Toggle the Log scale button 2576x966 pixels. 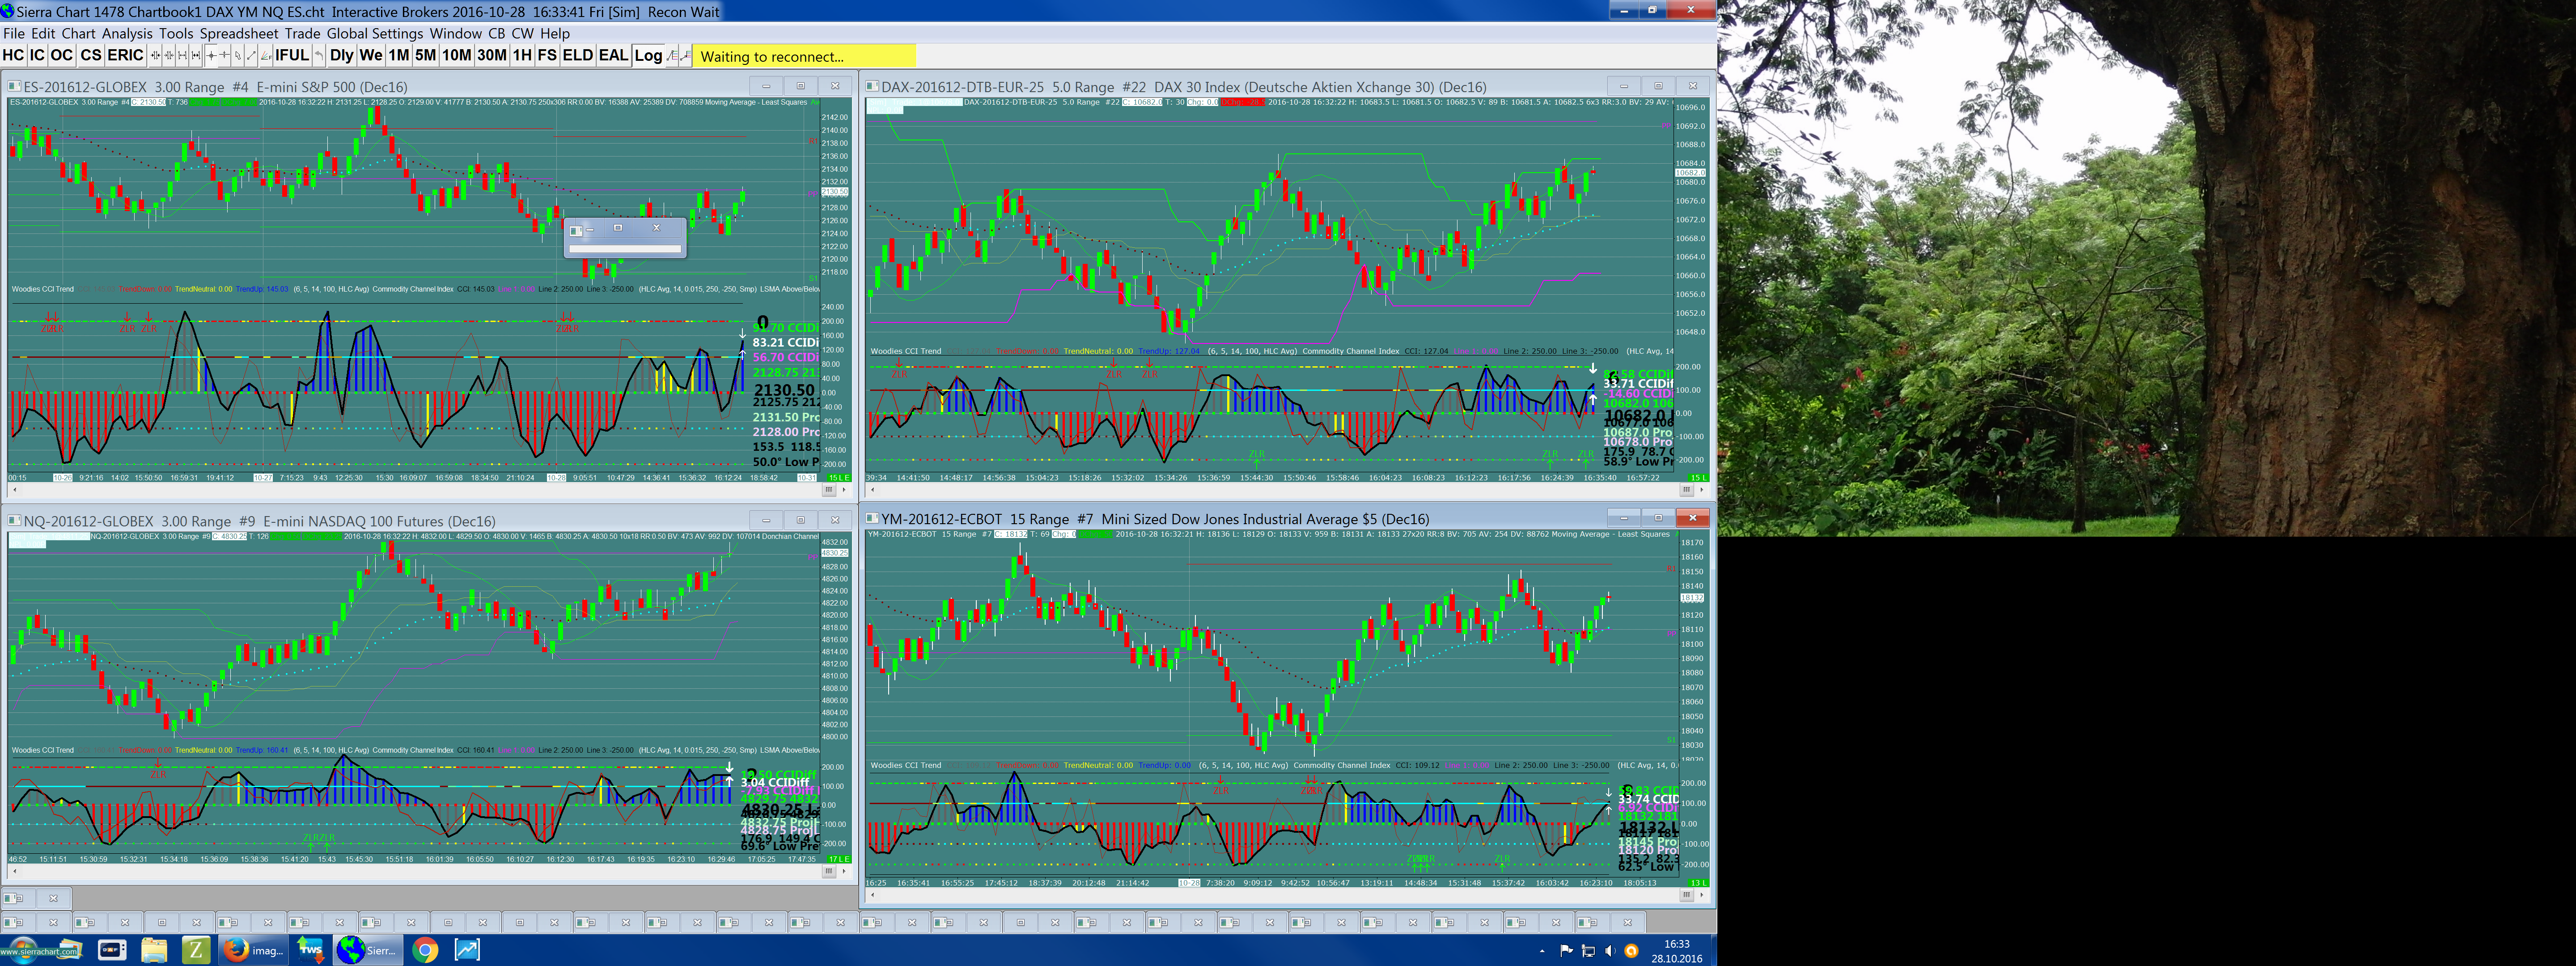click(x=648, y=55)
